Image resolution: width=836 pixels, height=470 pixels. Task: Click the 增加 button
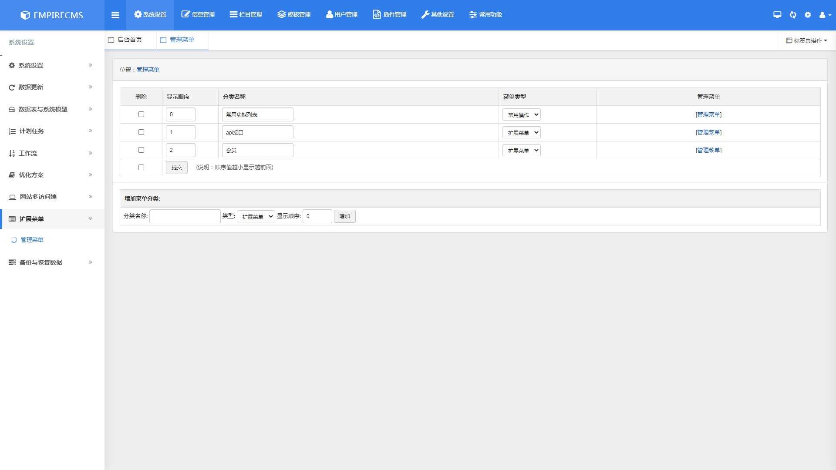click(x=344, y=216)
